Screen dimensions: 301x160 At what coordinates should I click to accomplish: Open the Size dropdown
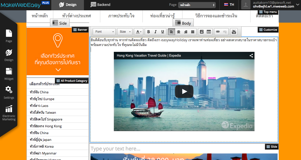pos(125,32)
